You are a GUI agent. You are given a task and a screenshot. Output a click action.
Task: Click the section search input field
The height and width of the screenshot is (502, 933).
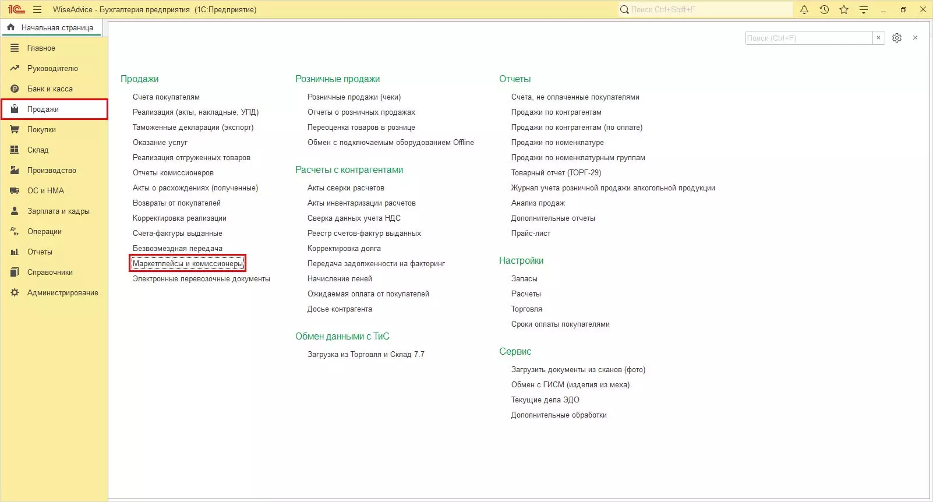point(809,38)
